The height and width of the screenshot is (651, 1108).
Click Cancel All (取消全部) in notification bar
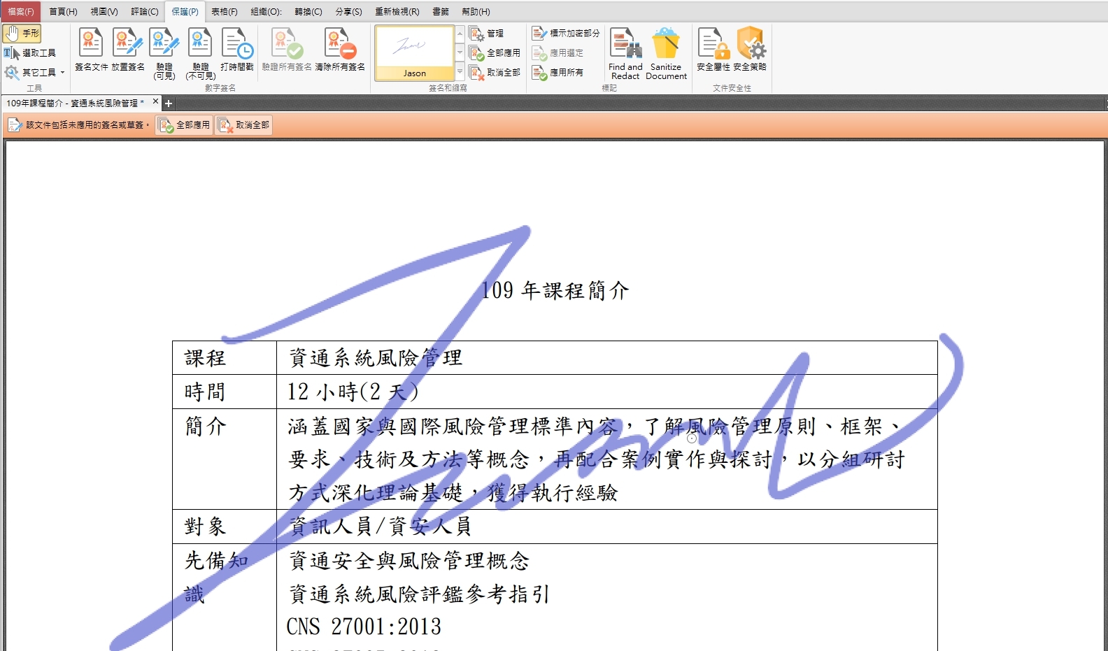[243, 125]
